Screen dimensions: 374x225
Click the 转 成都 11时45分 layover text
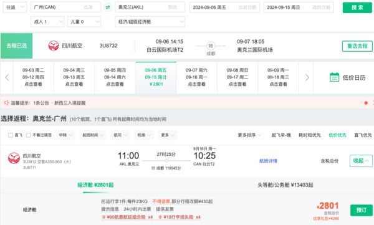point(166,168)
